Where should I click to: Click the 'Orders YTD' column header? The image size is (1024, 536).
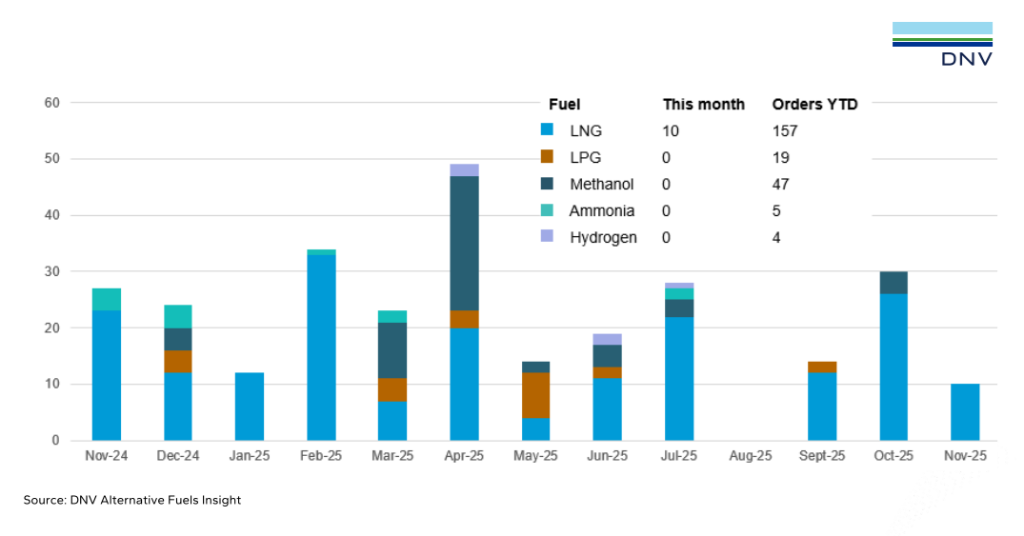pyautogui.click(x=814, y=105)
